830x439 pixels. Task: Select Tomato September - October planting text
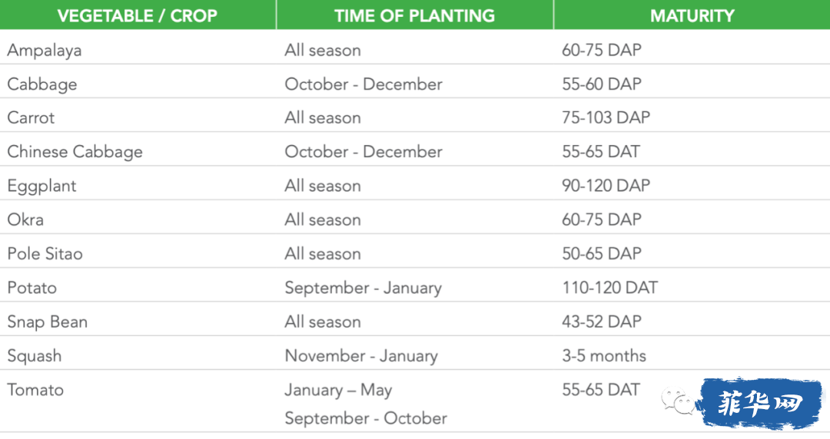(x=366, y=418)
